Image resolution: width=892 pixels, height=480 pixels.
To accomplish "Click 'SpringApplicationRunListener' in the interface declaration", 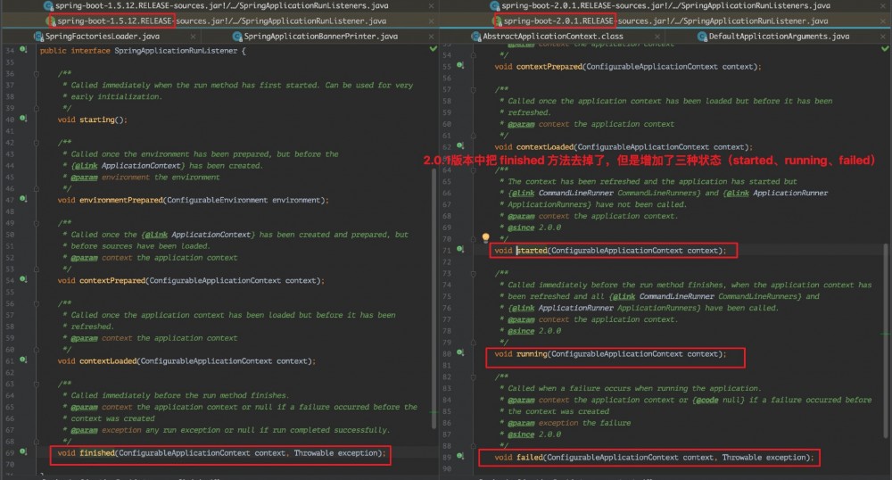I will (176, 51).
